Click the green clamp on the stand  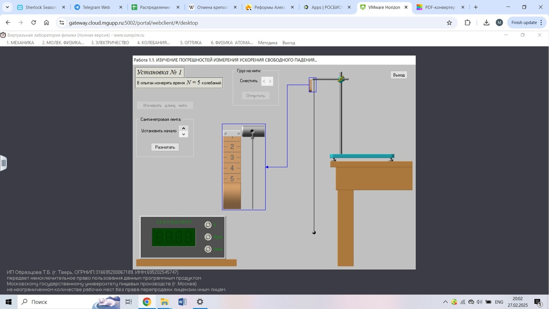coord(340,79)
